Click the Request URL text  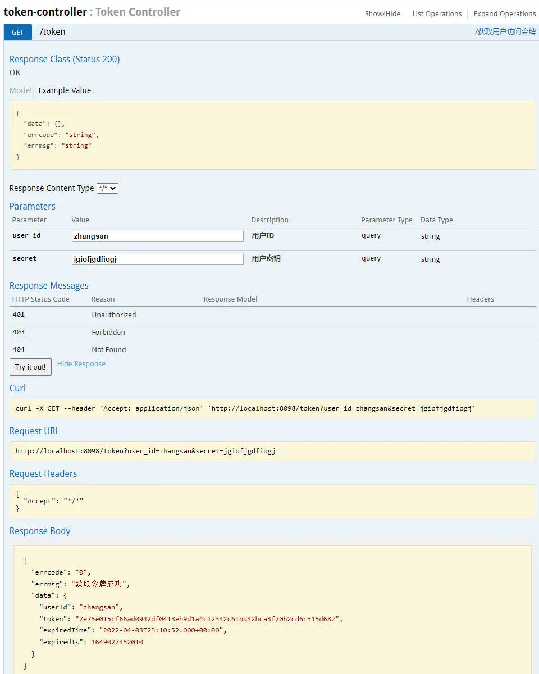[x=145, y=451]
